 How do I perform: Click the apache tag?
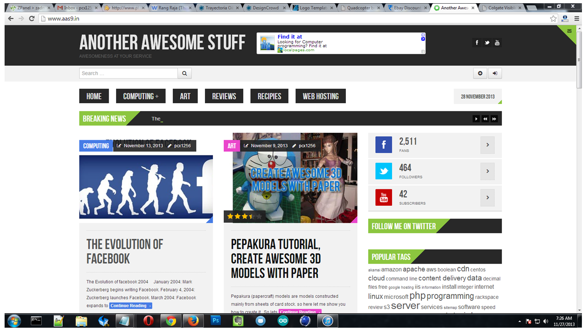click(x=414, y=269)
